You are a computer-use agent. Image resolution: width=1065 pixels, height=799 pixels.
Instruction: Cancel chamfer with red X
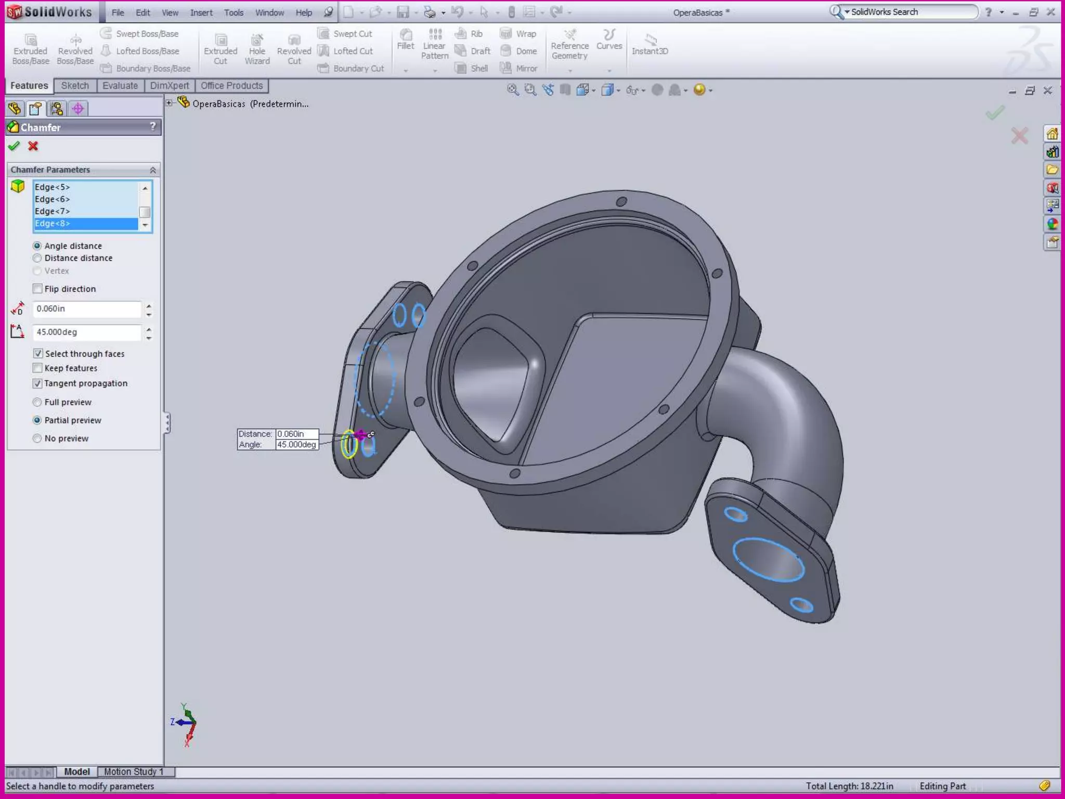click(x=33, y=146)
